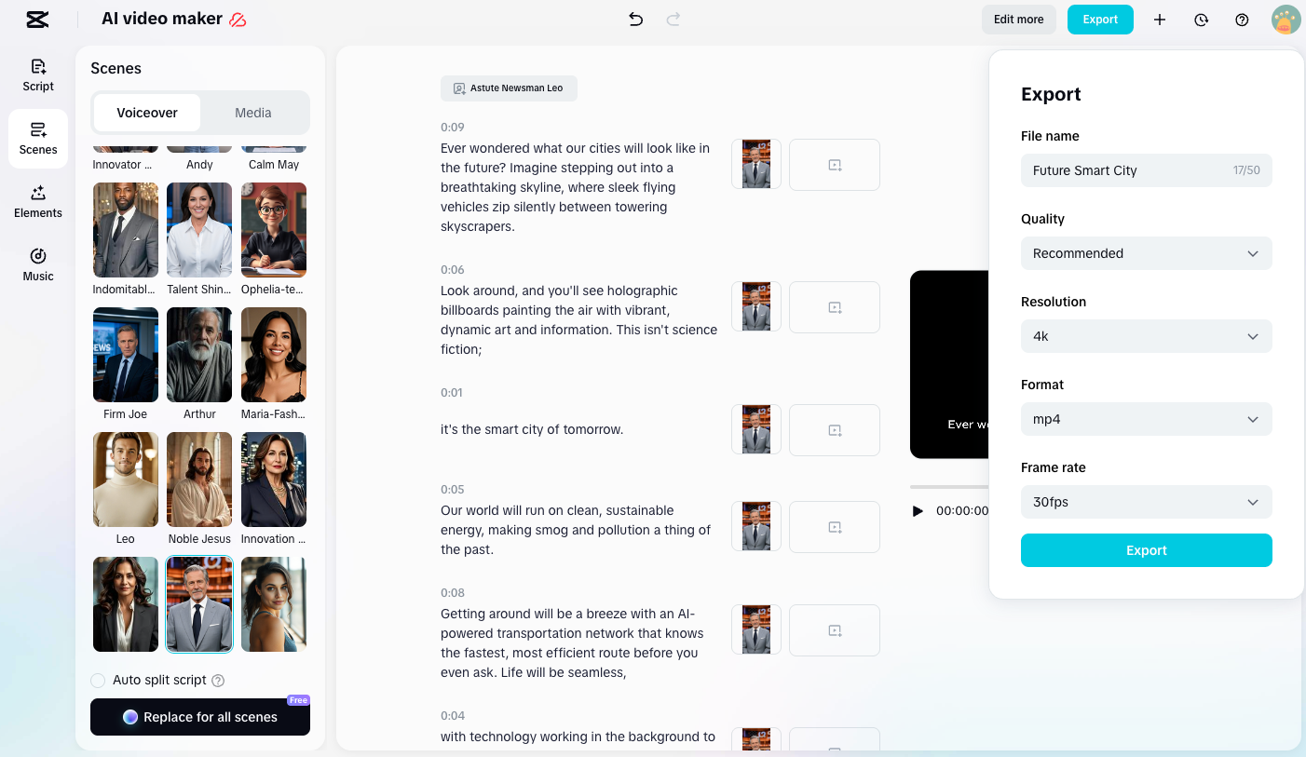
Task: Create a new project with the plus icon
Action: (1160, 19)
